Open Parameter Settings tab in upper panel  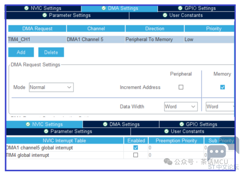[x=67, y=15]
